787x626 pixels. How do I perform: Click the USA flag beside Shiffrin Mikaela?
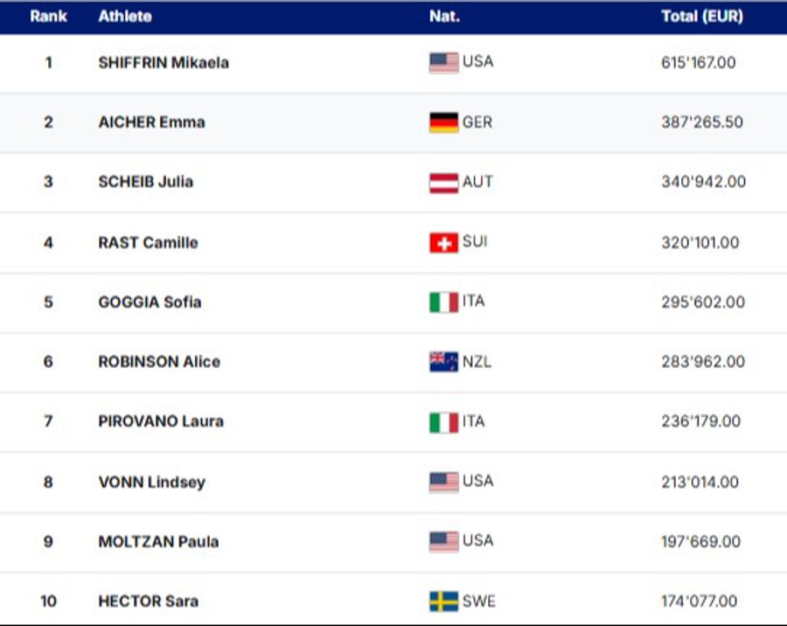point(443,63)
